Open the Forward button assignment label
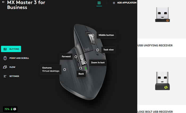This screenshot has width=186, height=113. 66,57
